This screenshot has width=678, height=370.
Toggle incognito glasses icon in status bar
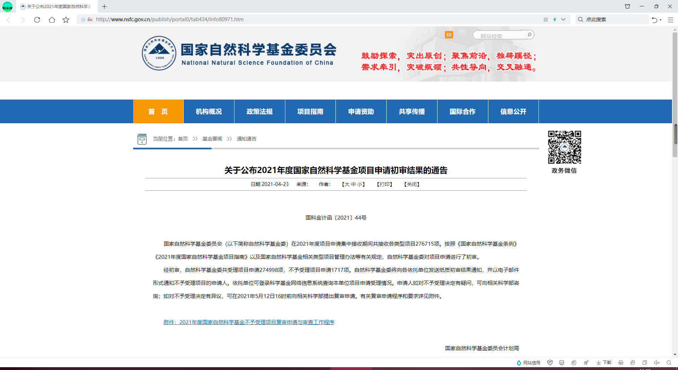[621, 363]
